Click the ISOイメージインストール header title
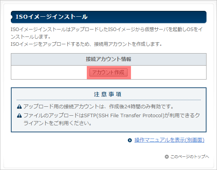217x170 pixels. pyautogui.click(x=52, y=17)
